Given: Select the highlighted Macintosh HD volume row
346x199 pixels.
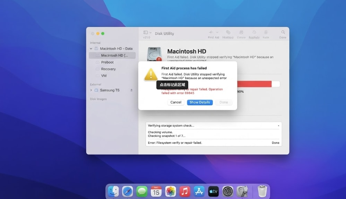Looking at the screenshot, I should pos(112,55).
